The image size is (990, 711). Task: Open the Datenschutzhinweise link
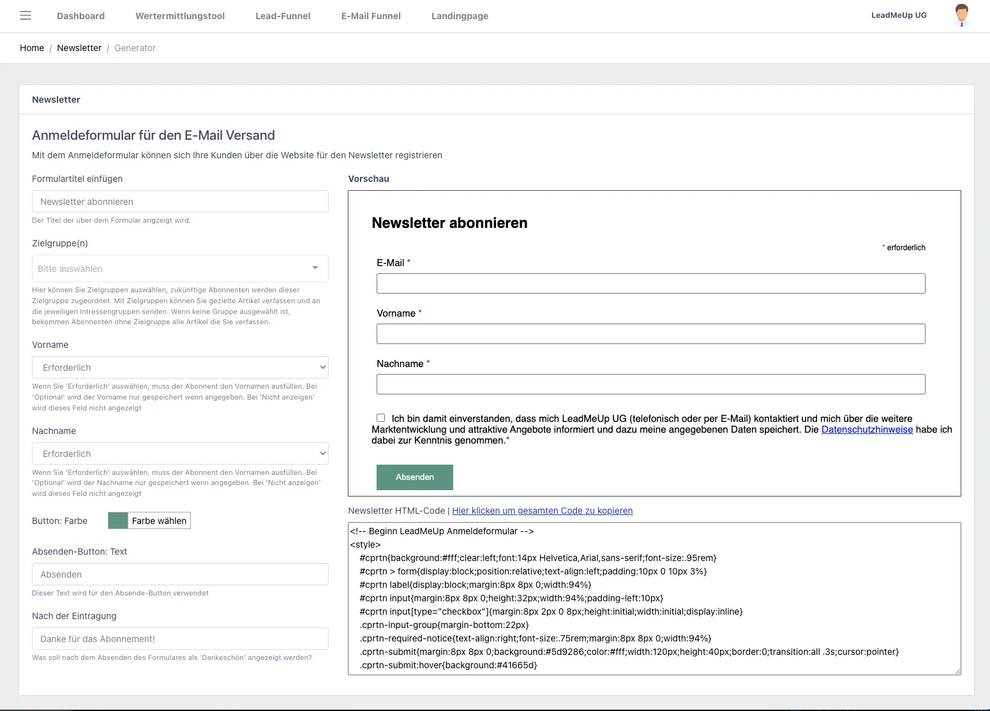867,430
